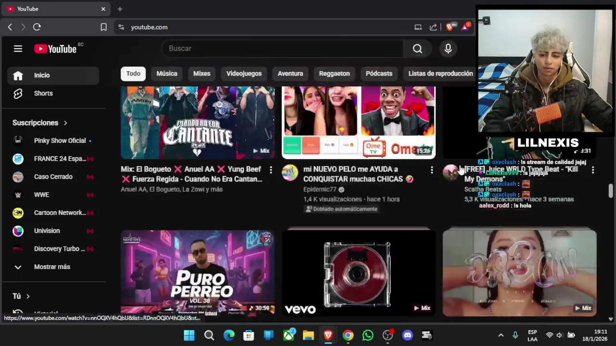Select Listas de reproducción chip
This screenshot has width=616, height=346.
(x=440, y=74)
